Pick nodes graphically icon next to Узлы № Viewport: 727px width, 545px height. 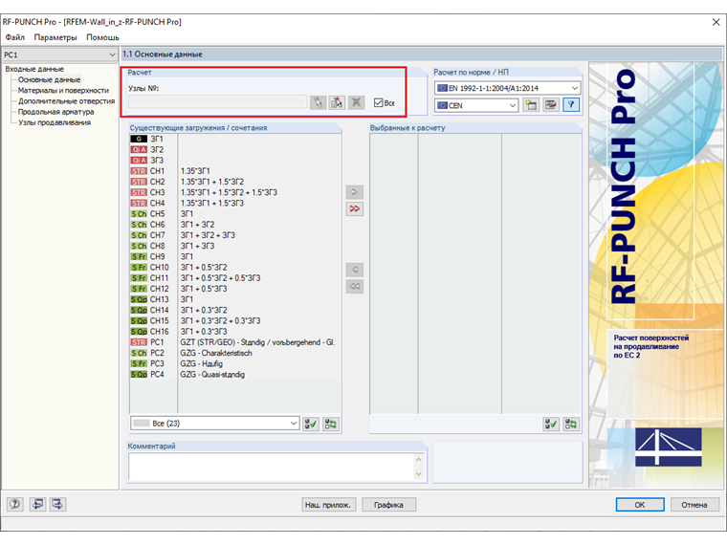click(x=318, y=102)
